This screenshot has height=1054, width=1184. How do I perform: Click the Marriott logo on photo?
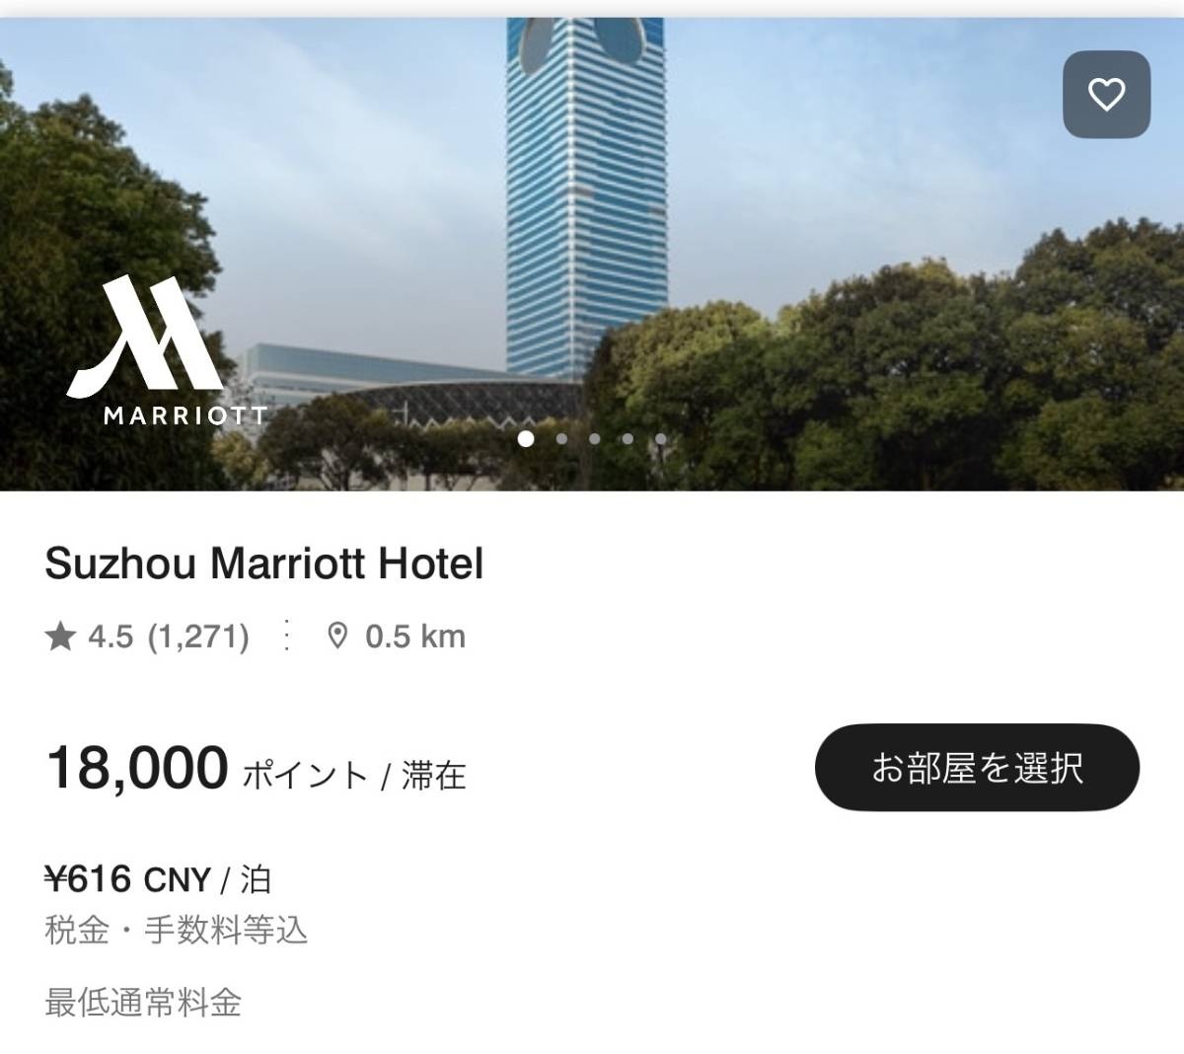[x=166, y=351]
